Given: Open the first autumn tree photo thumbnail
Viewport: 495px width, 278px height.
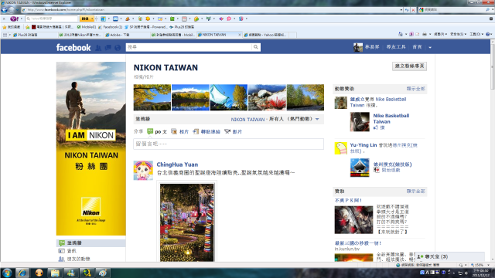Looking at the screenshot, I should pyautogui.click(x=152, y=97).
